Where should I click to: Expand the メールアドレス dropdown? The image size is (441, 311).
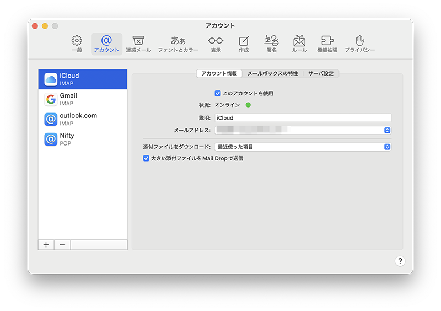click(x=387, y=130)
